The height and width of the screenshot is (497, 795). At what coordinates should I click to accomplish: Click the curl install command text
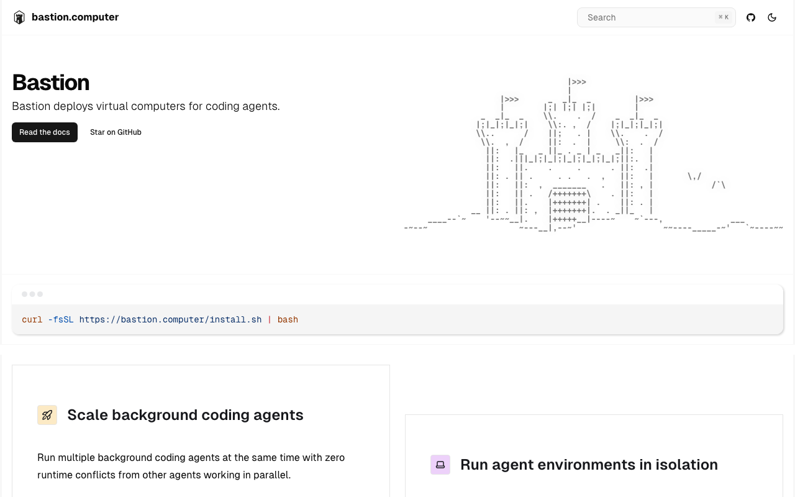pyautogui.click(x=160, y=320)
